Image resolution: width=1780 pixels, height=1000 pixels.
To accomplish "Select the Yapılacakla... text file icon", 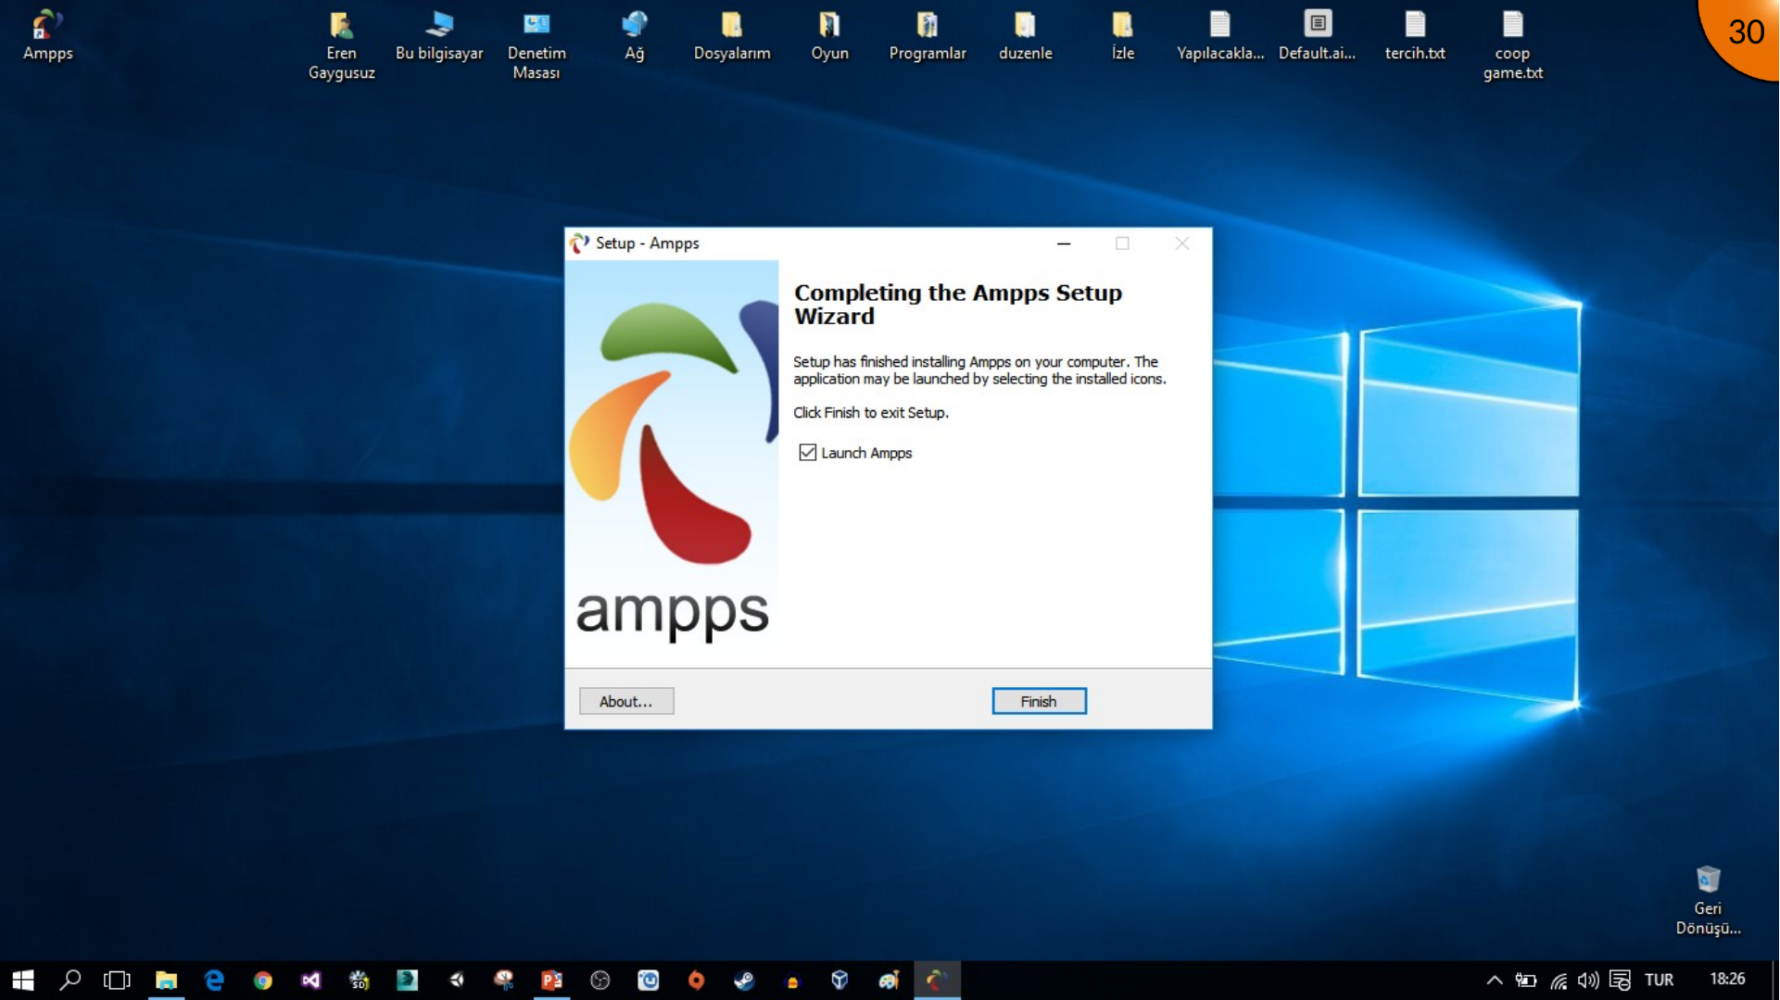I will (1220, 36).
